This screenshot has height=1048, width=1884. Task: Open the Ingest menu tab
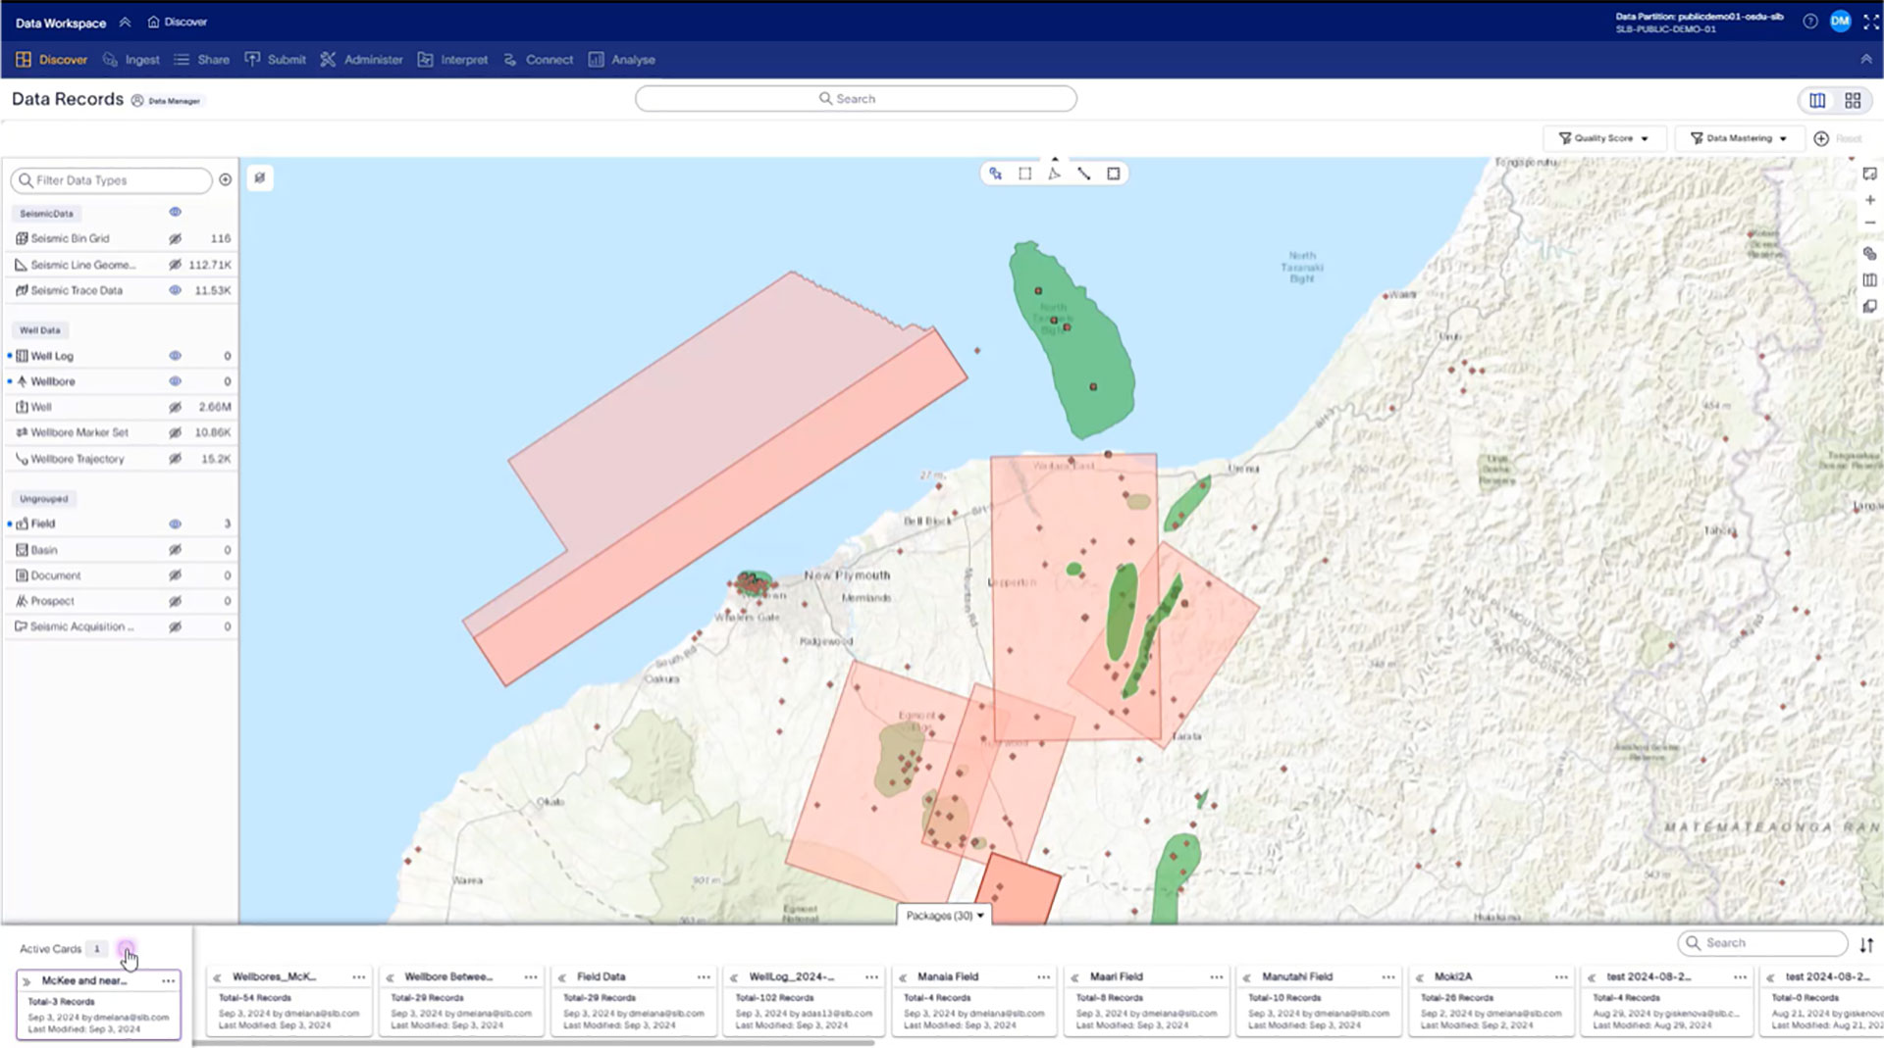pos(131,60)
